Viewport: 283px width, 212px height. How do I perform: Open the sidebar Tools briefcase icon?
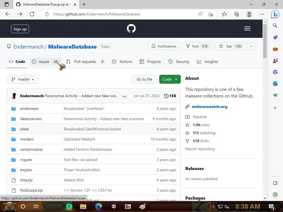pyautogui.click(x=275, y=49)
